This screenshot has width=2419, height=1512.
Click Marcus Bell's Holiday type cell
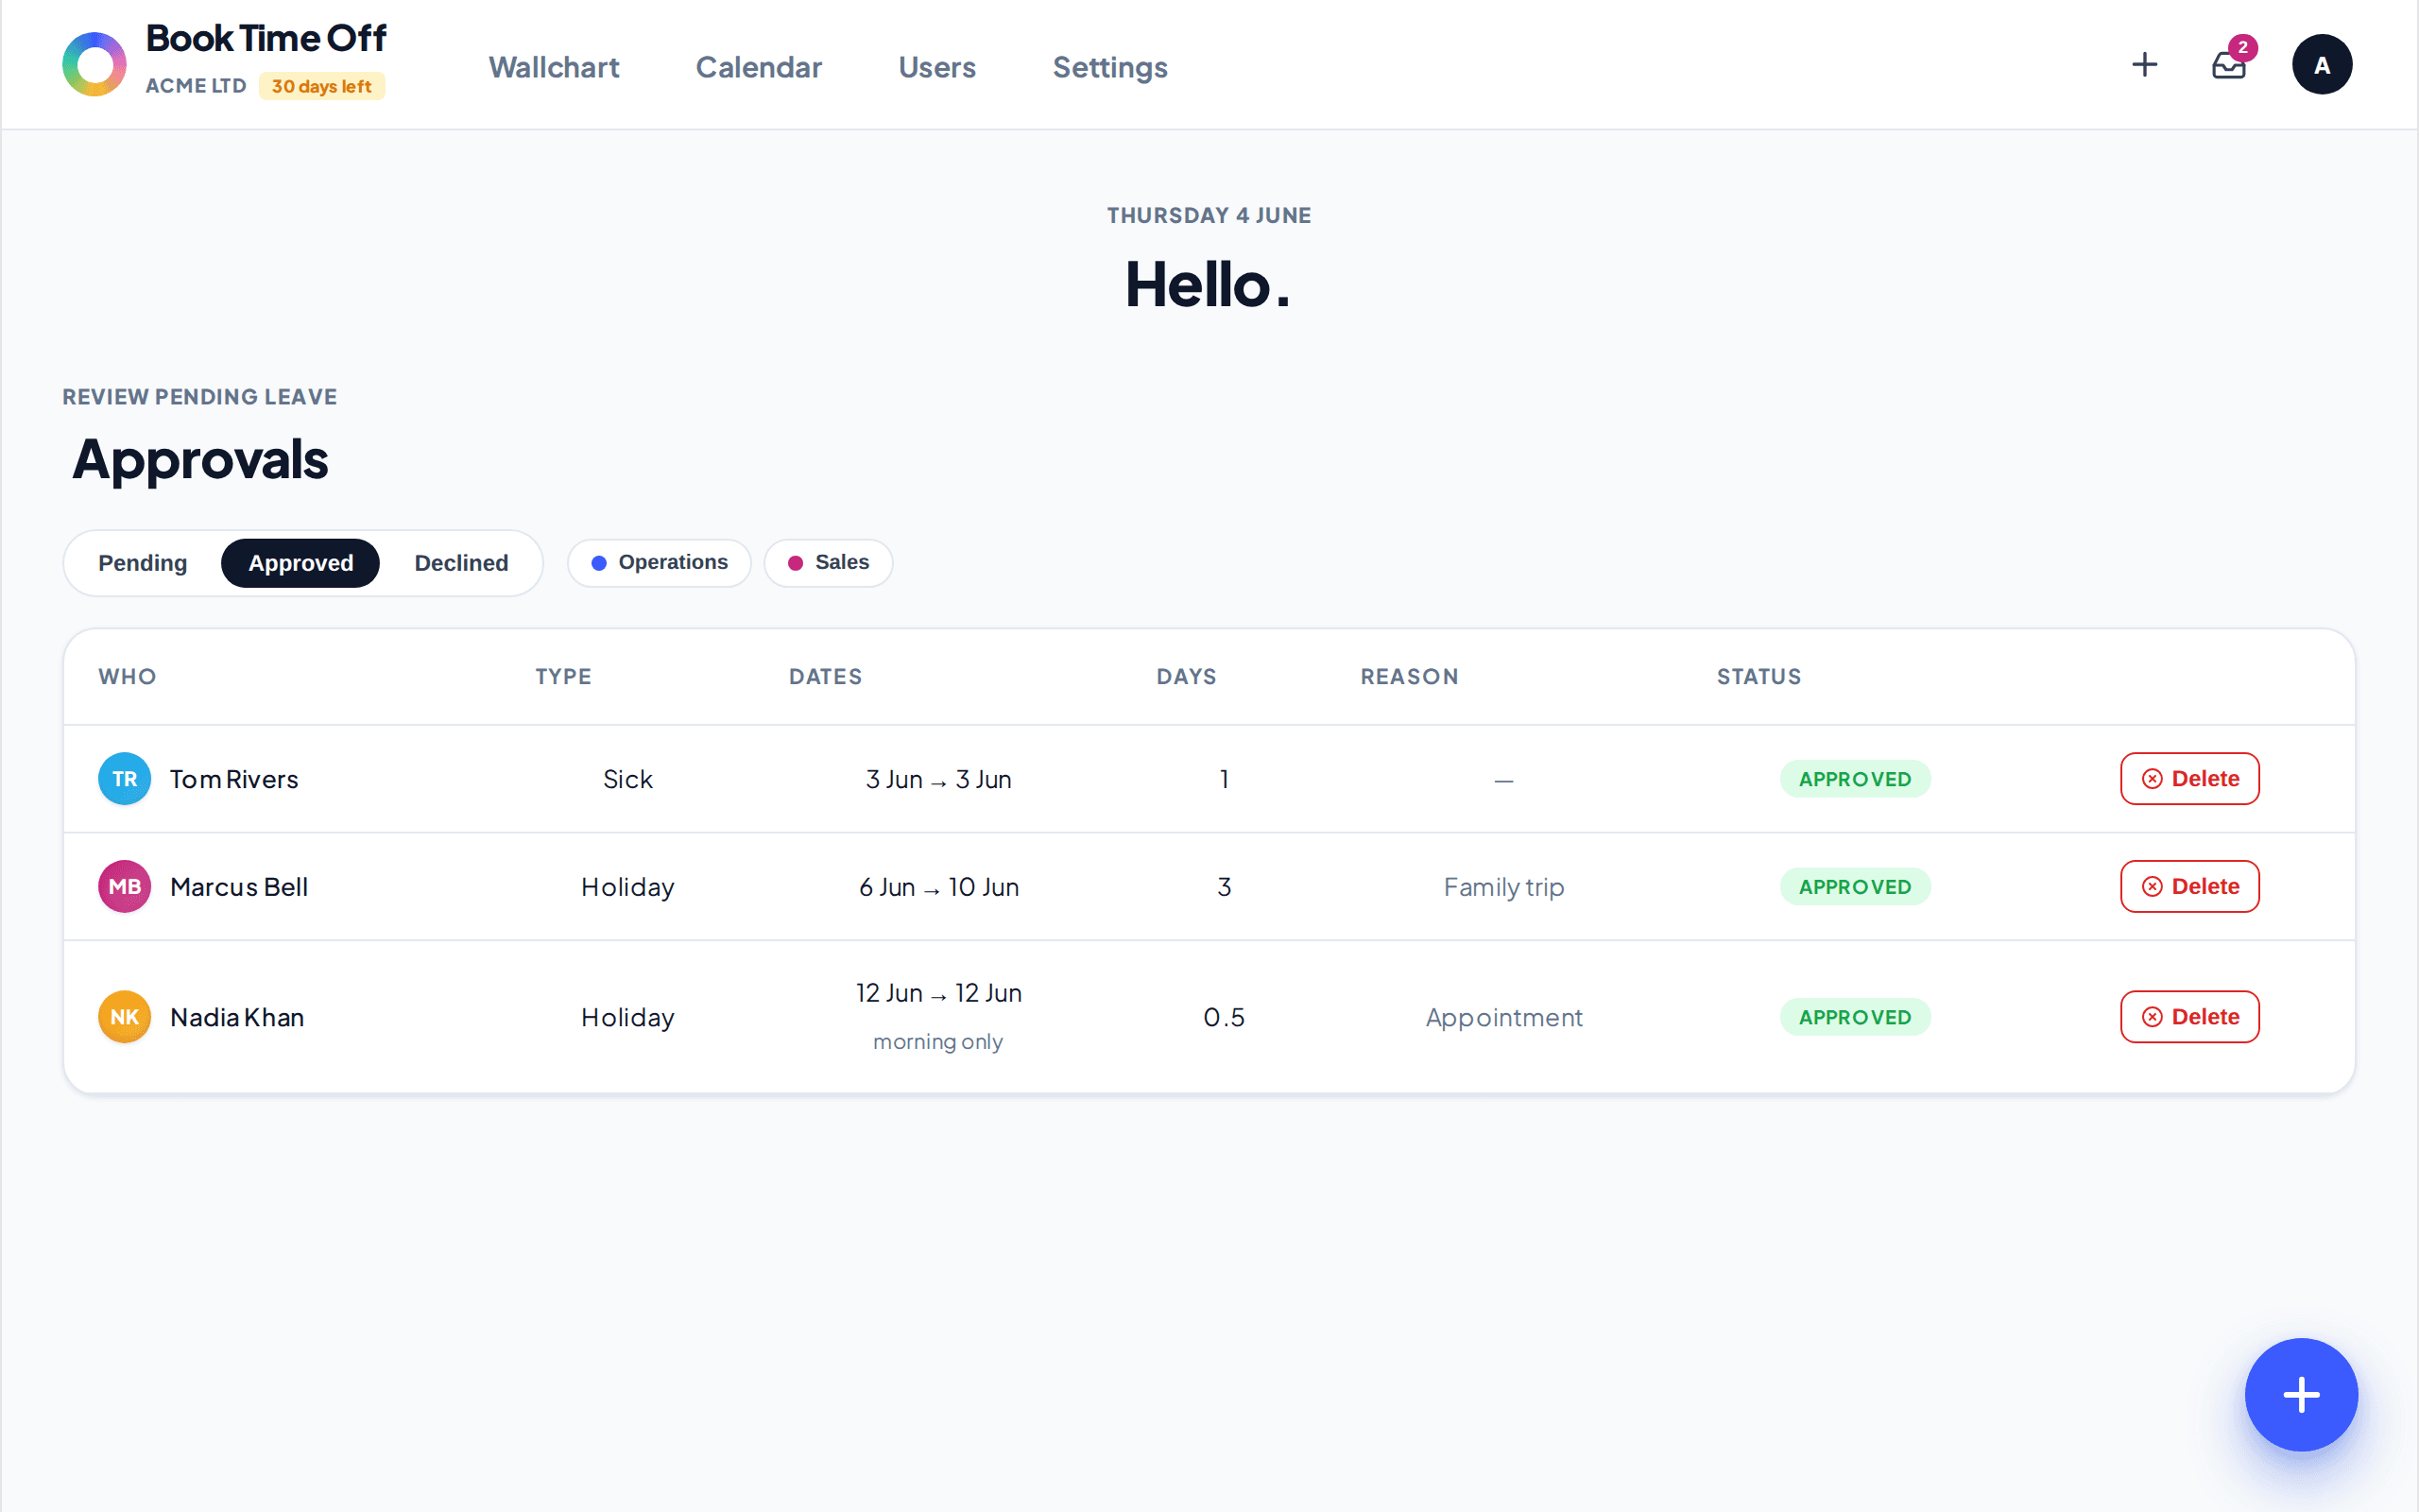click(627, 887)
